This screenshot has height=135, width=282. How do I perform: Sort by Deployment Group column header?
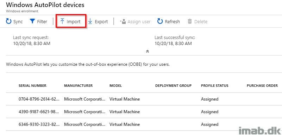click(173, 86)
